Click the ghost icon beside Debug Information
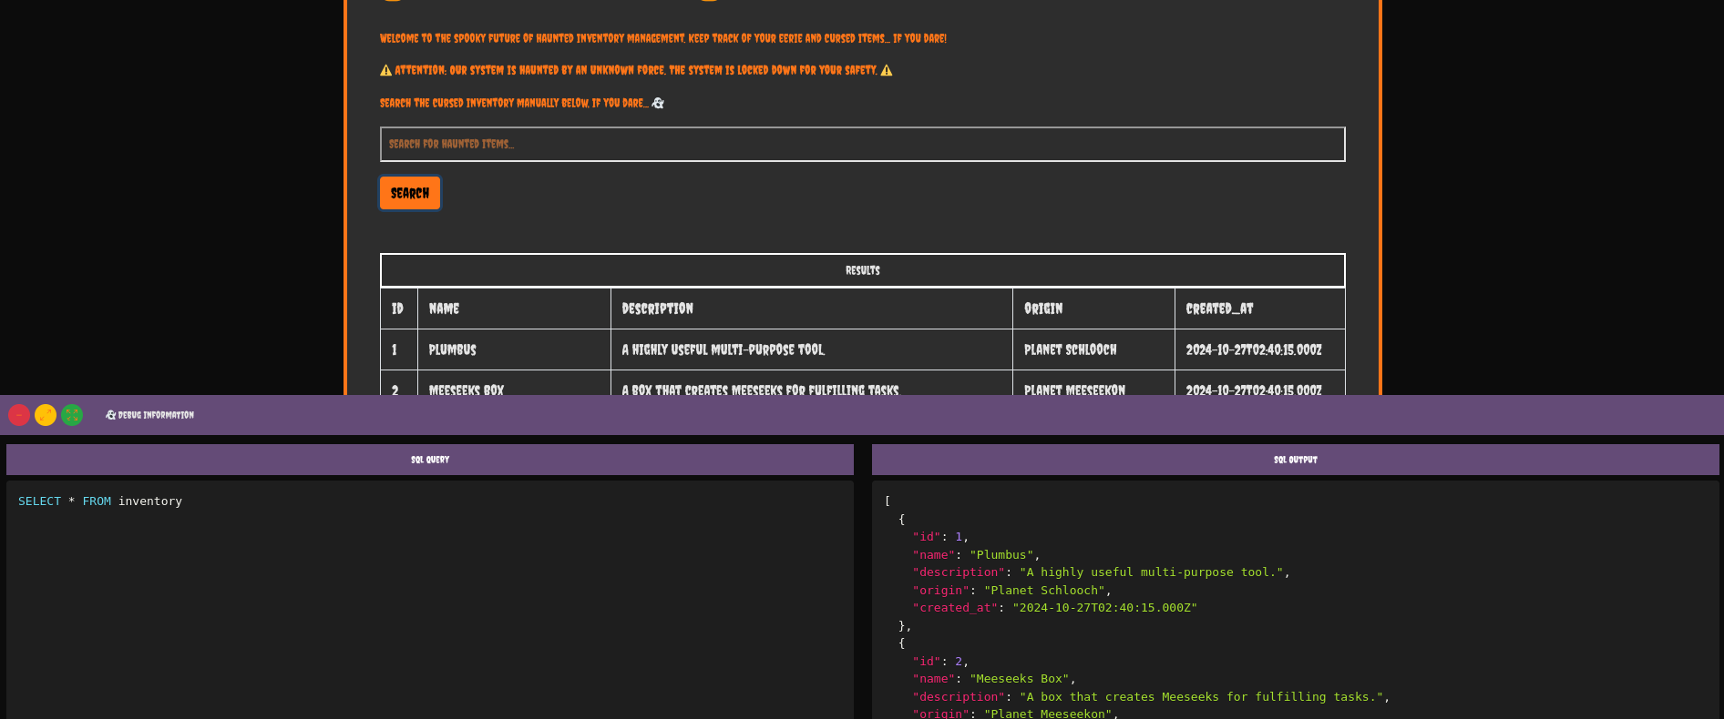Viewport: 1724px width, 719px height. (x=111, y=415)
